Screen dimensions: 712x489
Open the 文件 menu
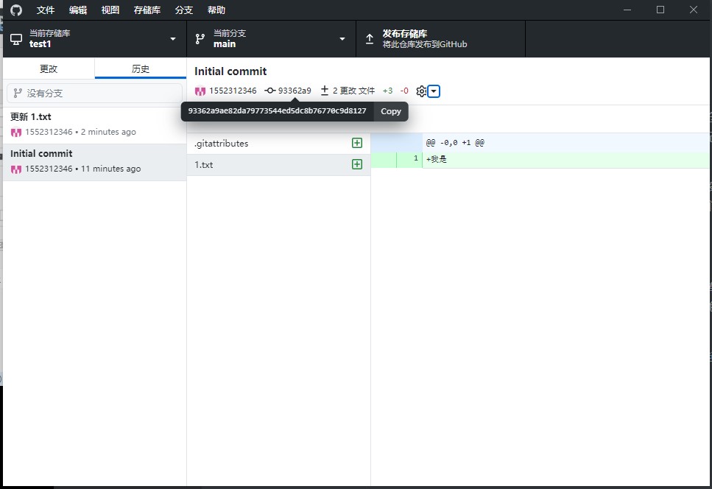46,10
